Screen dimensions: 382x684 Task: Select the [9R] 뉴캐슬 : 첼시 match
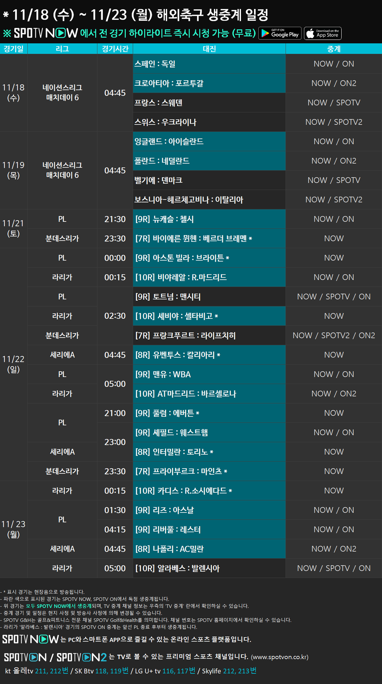pos(209,219)
